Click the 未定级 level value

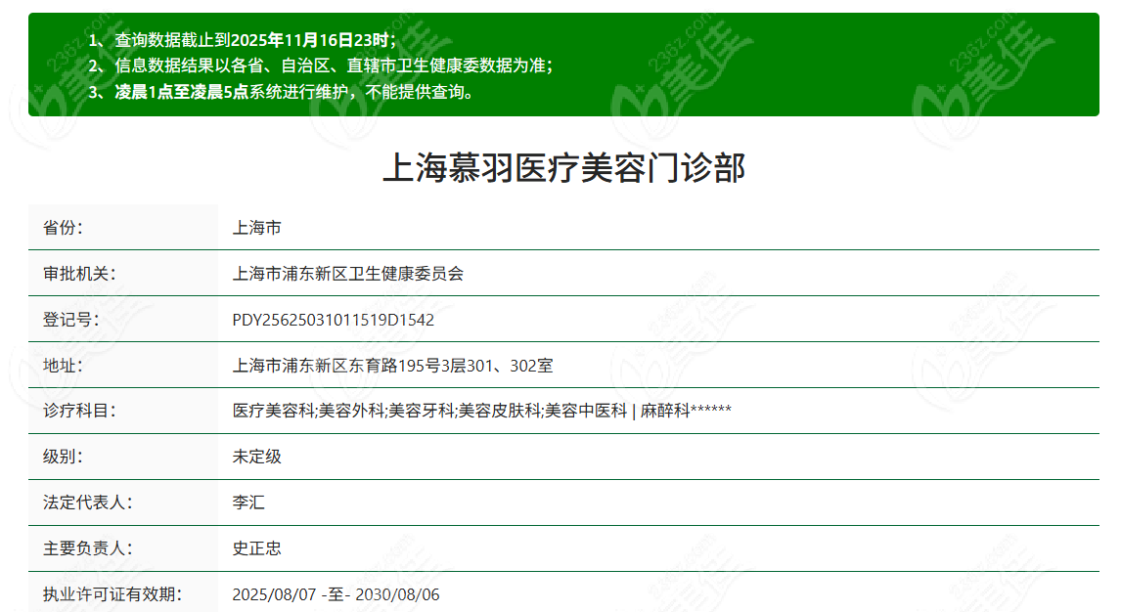pyautogui.click(x=251, y=457)
